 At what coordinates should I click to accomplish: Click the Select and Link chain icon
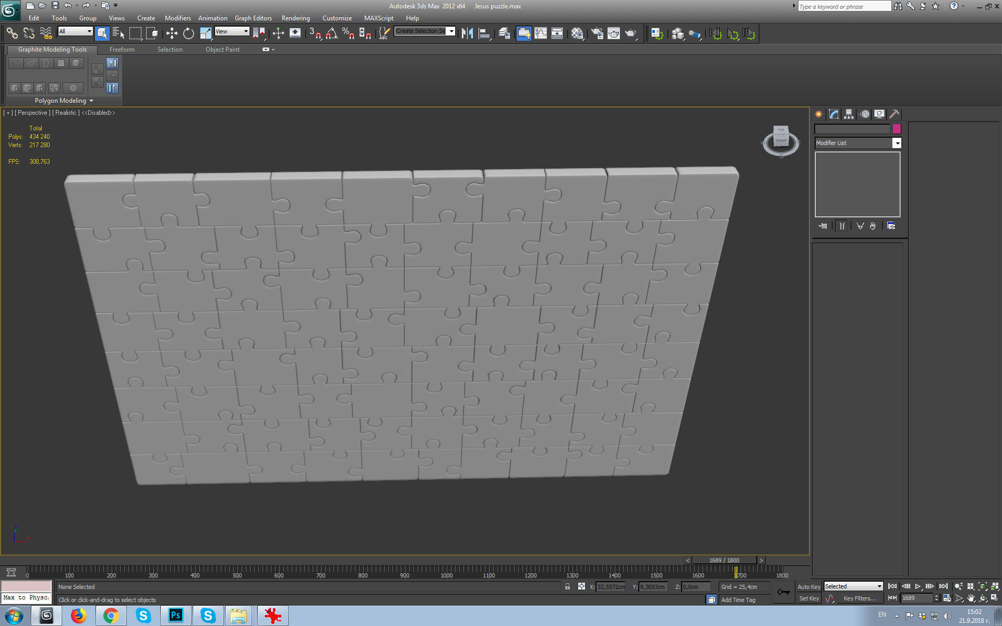(x=12, y=34)
